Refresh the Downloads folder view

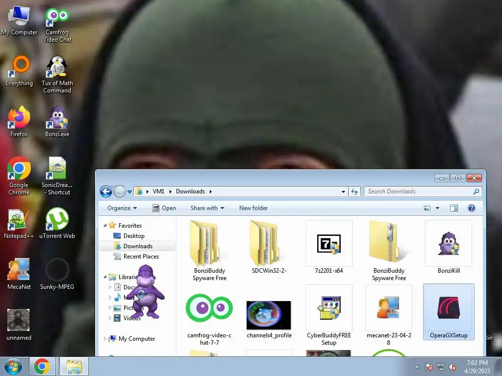(354, 191)
